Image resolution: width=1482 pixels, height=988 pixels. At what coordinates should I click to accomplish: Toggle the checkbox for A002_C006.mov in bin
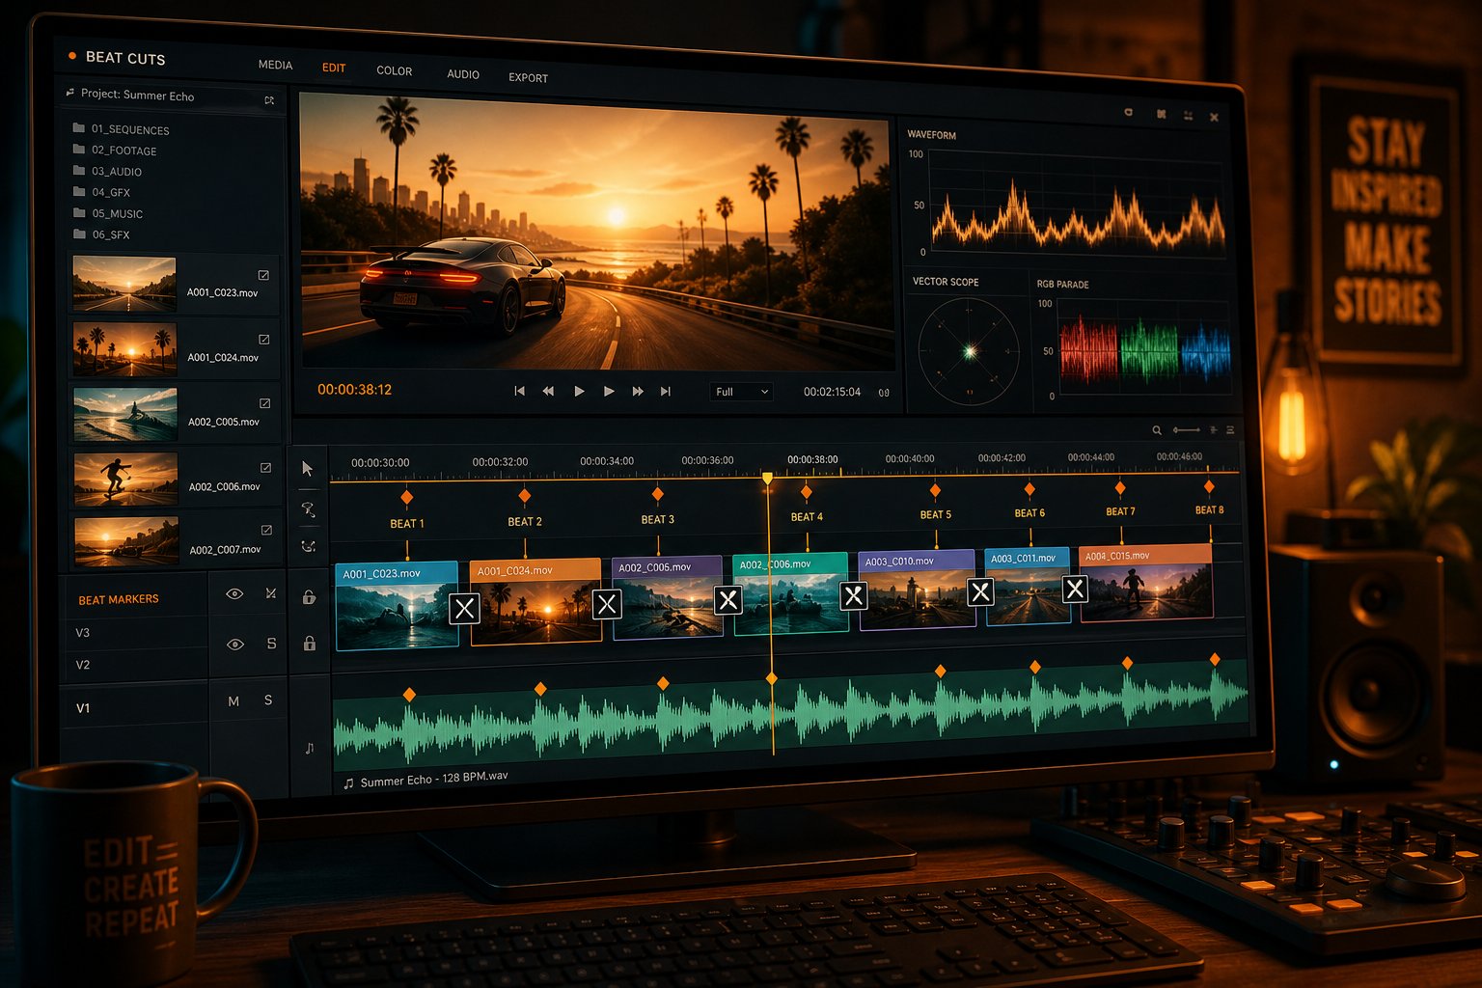(x=266, y=468)
